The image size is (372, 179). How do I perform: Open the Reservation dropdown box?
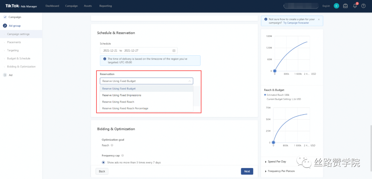click(146, 81)
